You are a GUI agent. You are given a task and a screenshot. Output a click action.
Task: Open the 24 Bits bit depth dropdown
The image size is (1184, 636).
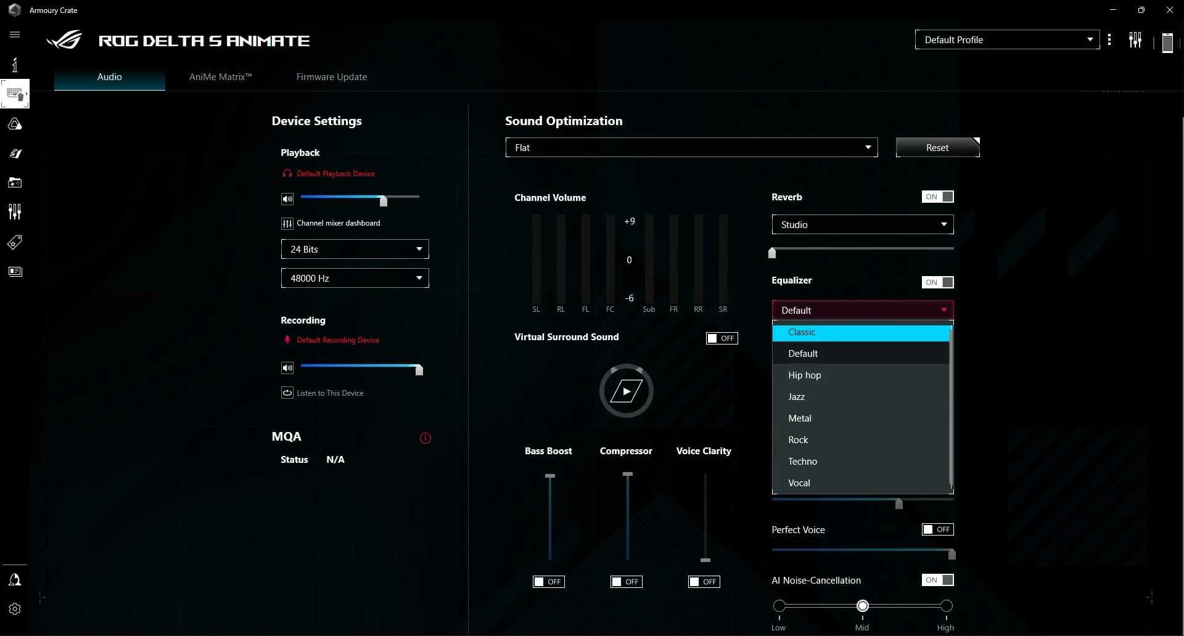point(355,249)
